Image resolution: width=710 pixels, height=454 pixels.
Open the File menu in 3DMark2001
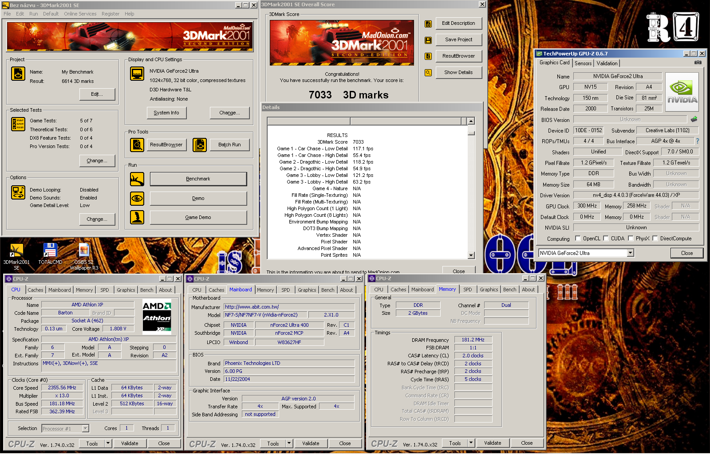click(x=7, y=14)
